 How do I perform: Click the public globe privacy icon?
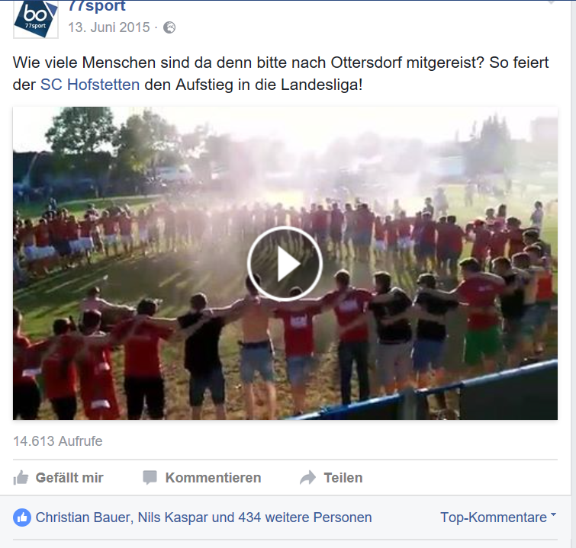(169, 27)
